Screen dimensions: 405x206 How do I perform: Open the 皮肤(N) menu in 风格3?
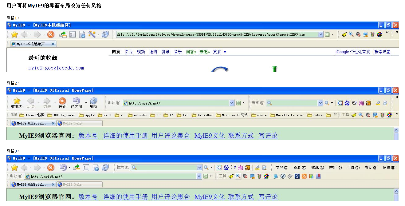coord(389,168)
